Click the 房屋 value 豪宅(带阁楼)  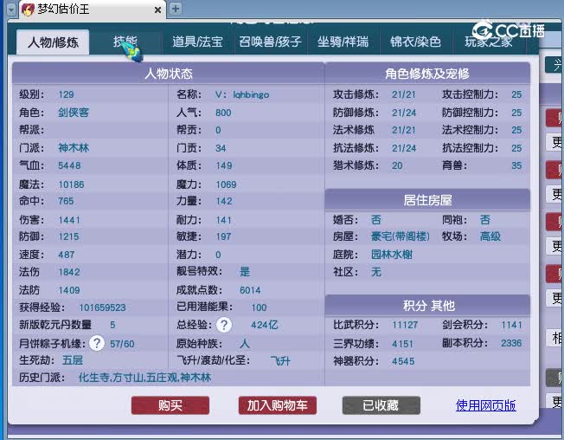point(401,236)
